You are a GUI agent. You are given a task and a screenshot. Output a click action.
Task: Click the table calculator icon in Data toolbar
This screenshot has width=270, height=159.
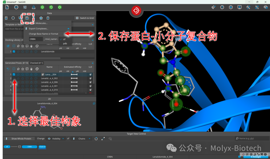6,18
